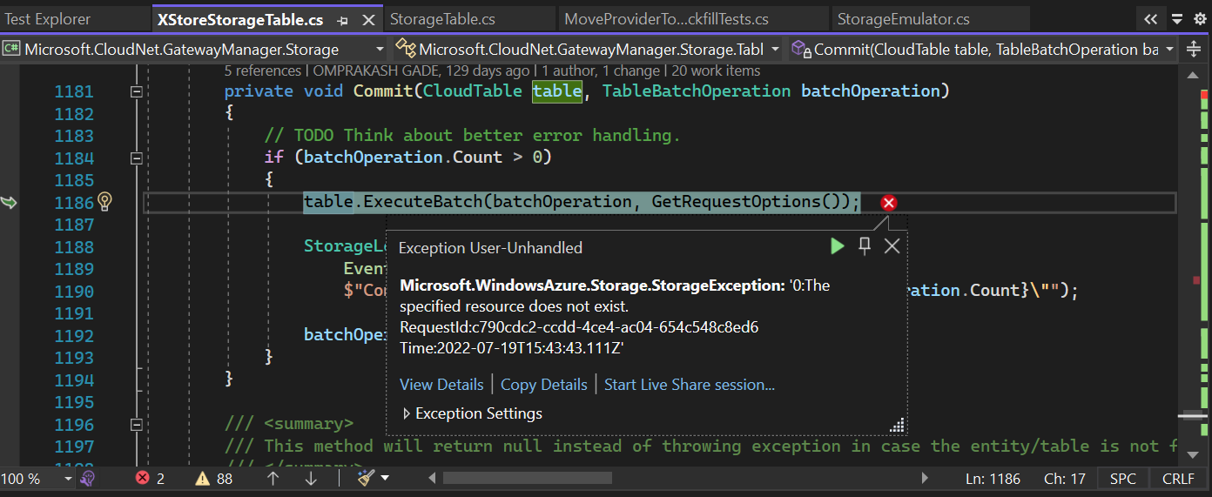
Task: Click the 'Exception User-Unhandled' popup title
Action: tap(490, 248)
